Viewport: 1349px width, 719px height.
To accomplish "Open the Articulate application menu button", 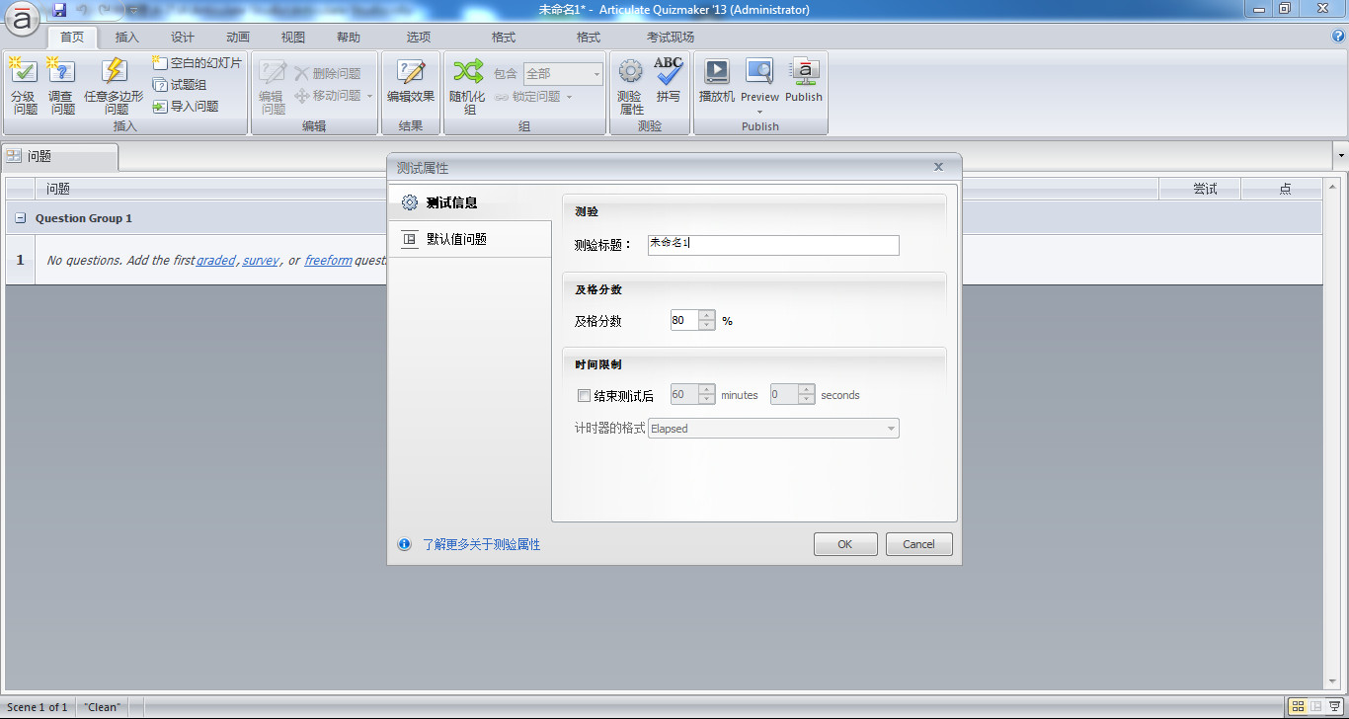I will click(x=22, y=18).
